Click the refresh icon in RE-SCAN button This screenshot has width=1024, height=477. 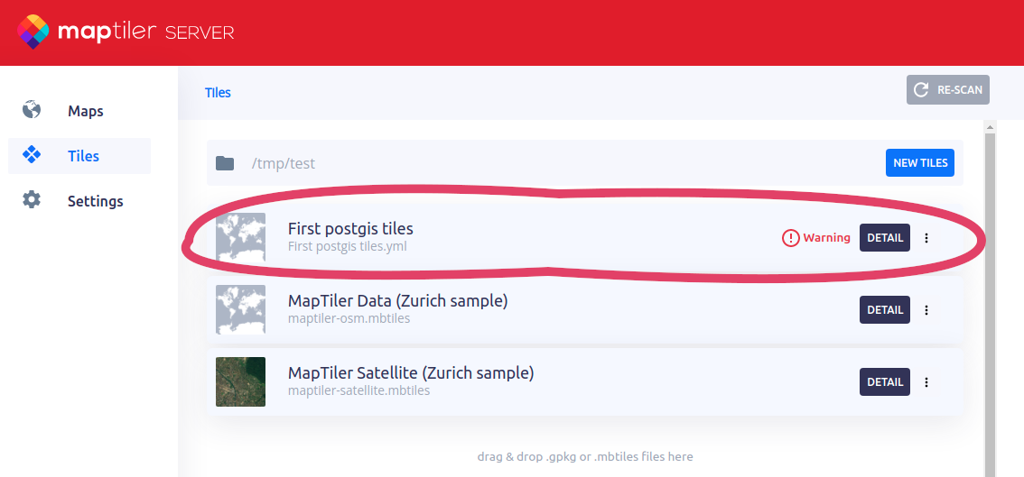[x=921, y=90]
